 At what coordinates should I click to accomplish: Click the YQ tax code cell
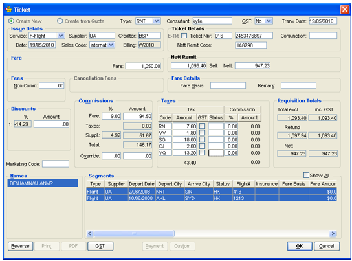[x=165, y=153]
